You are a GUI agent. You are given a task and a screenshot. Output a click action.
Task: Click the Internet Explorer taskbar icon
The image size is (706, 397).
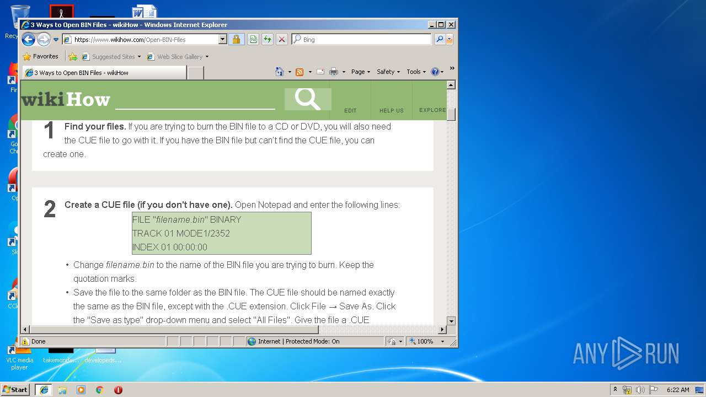(44, 389)
